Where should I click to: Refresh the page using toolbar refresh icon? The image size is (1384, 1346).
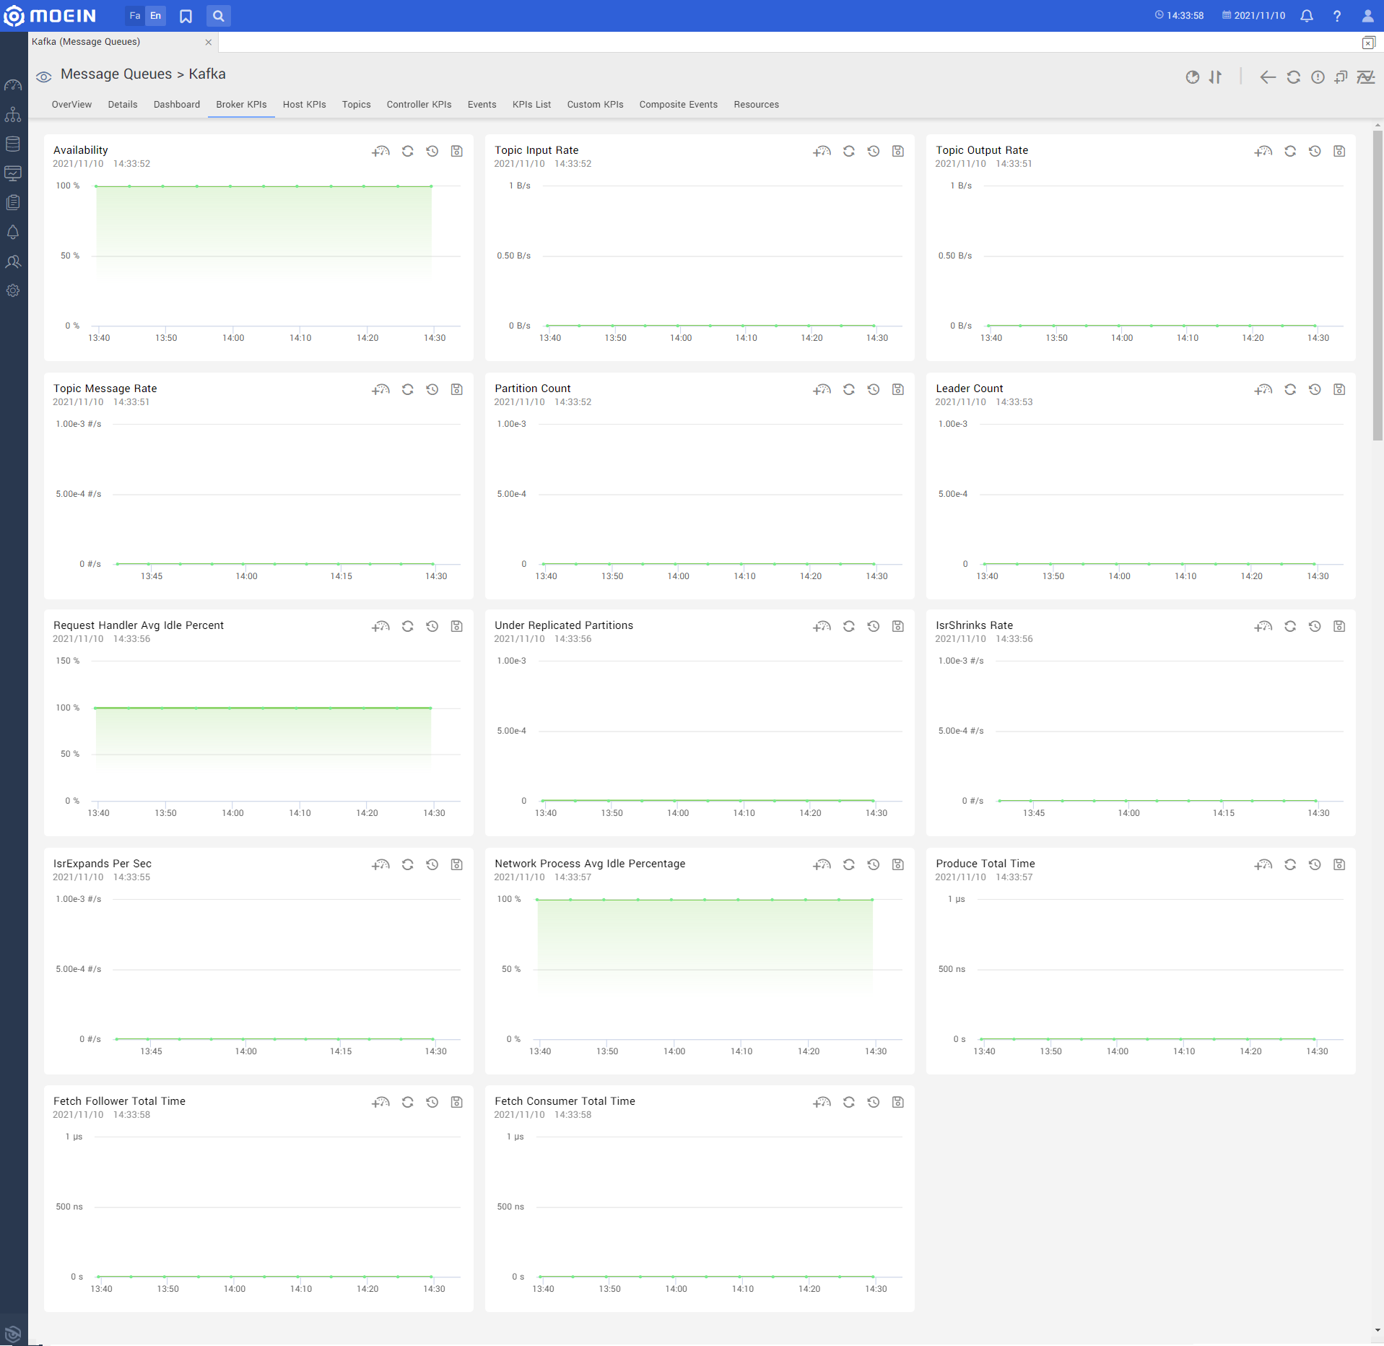pos(1294,77)
